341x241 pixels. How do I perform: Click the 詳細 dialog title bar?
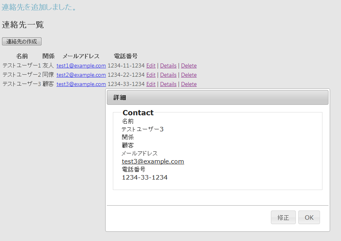[x=218, y=98]
